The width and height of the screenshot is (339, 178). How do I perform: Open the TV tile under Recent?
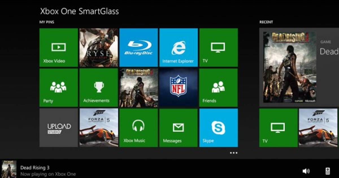click(278, 128)
